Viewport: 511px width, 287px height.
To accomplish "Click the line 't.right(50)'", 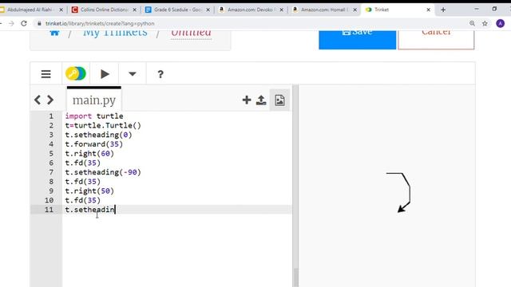I will 89,191.
